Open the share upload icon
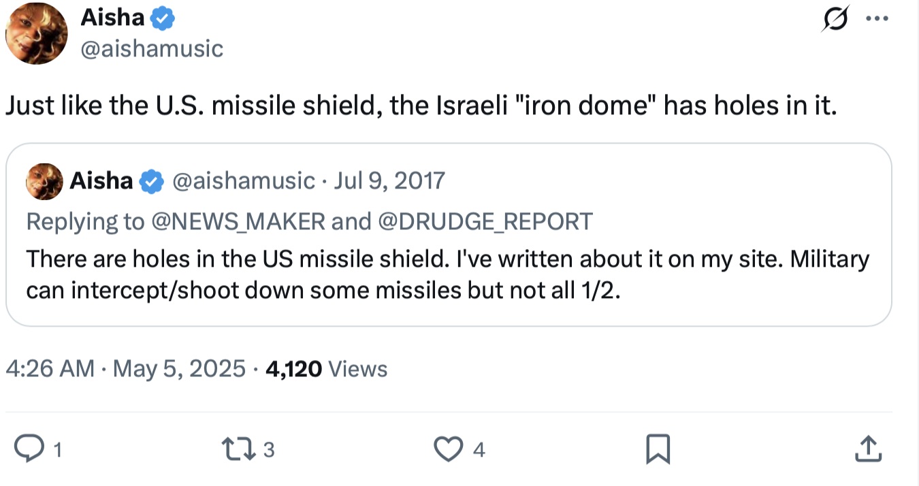The height and width of the screenshot is (486, 919). pos(867,449)
